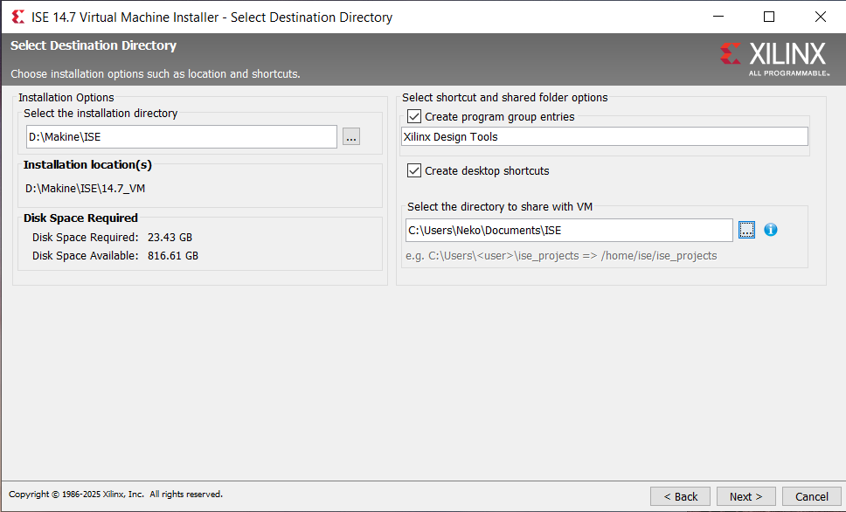This screenshot has width=846, height=512.
Task: Click the Xilinx logo in the header banner
Action: tap(773, 58)
